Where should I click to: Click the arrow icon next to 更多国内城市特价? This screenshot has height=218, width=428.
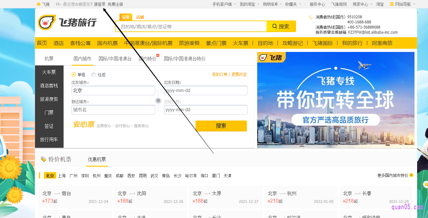(x=411, y=175)
